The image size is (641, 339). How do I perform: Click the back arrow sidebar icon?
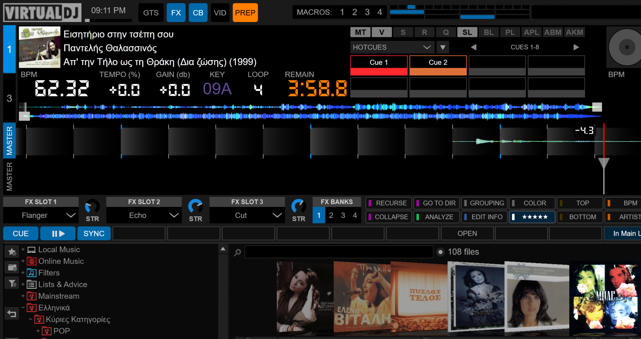pyautogui.click(x=12, y=314)
